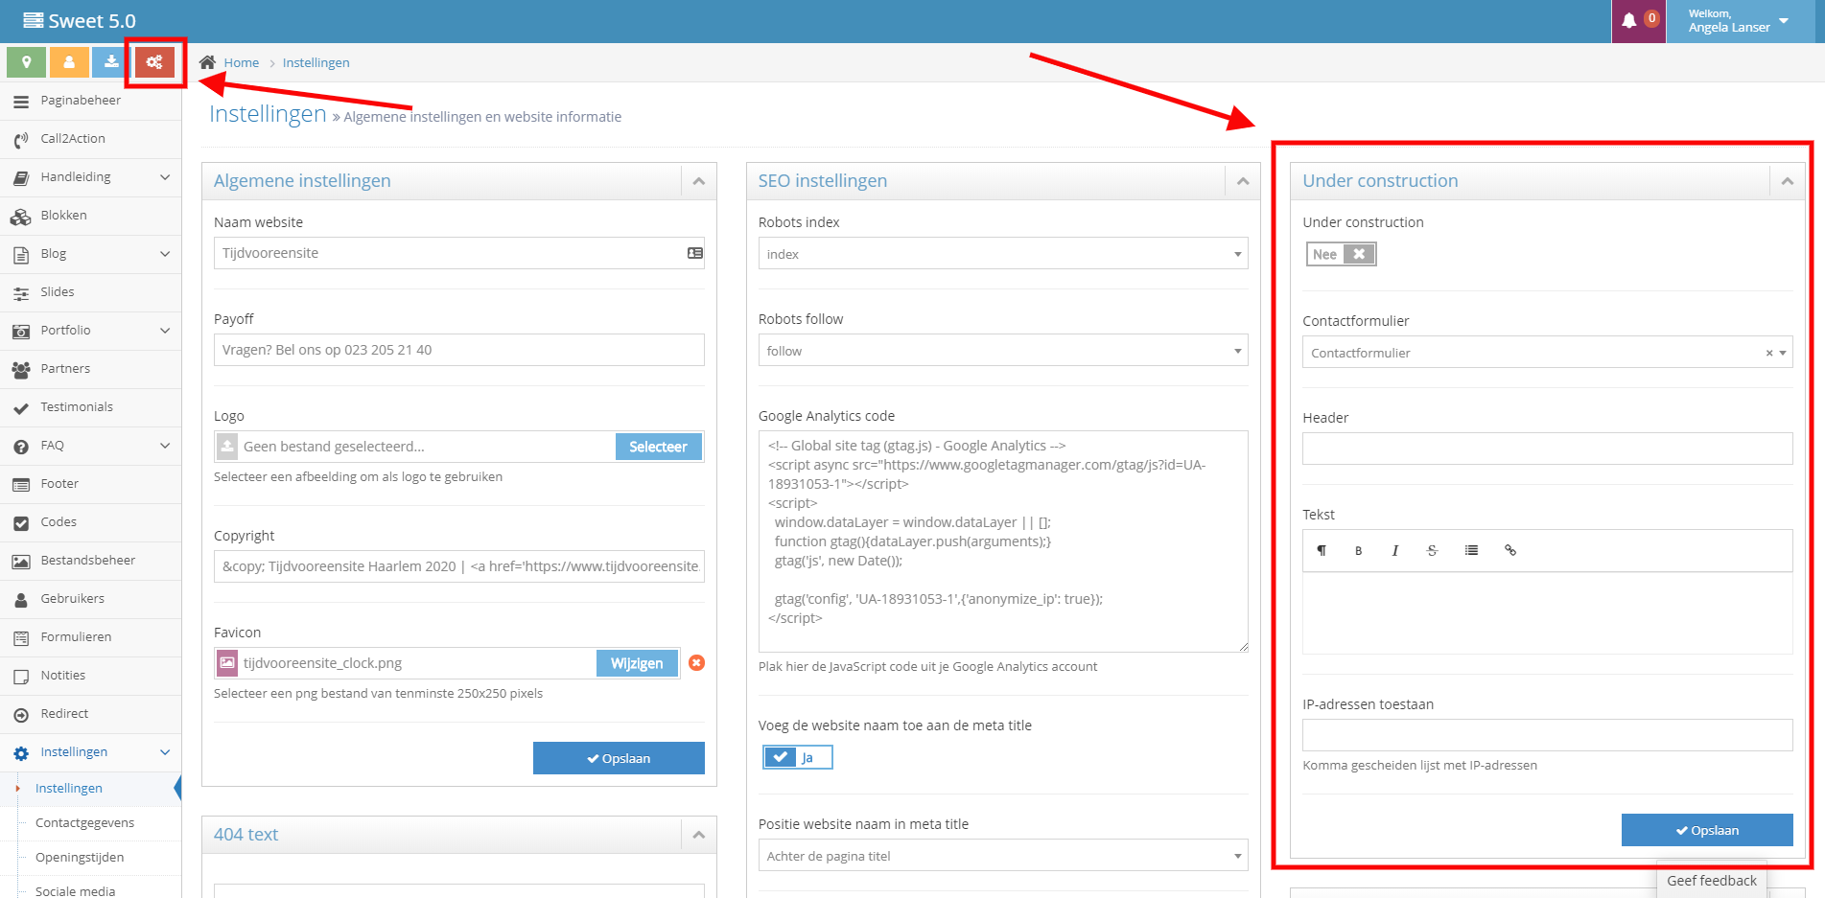Image resolution: width=1825 pixels, height=898 pixels.
Task: Click the home icon in breadcrumb
Action: pos(207,62)
